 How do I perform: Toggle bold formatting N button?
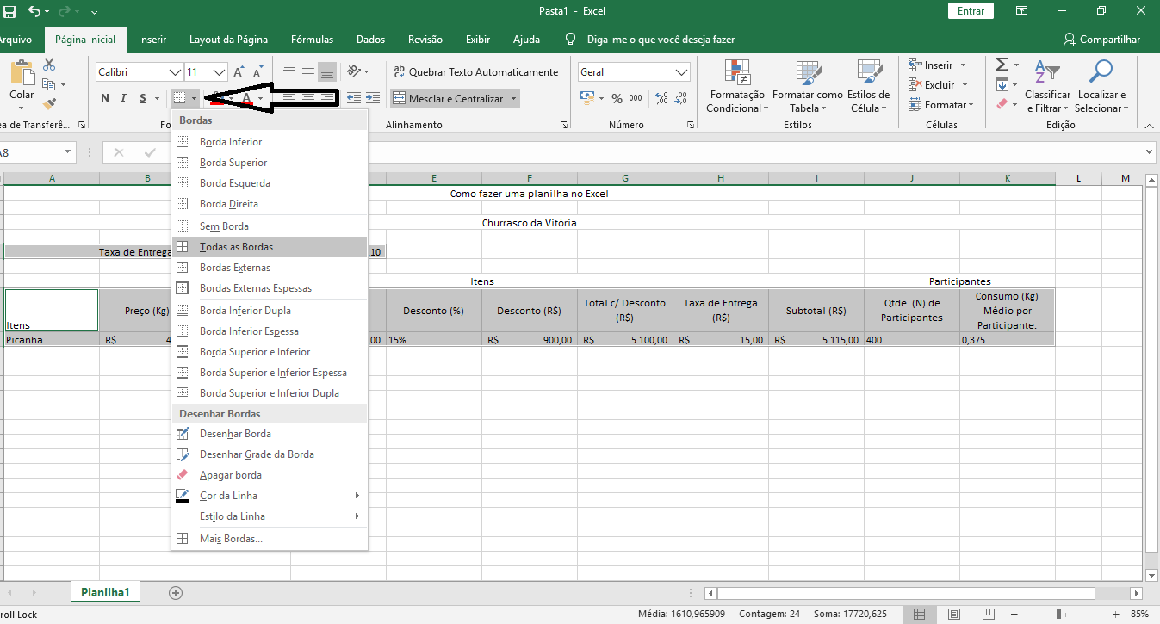tap(105, 98)
